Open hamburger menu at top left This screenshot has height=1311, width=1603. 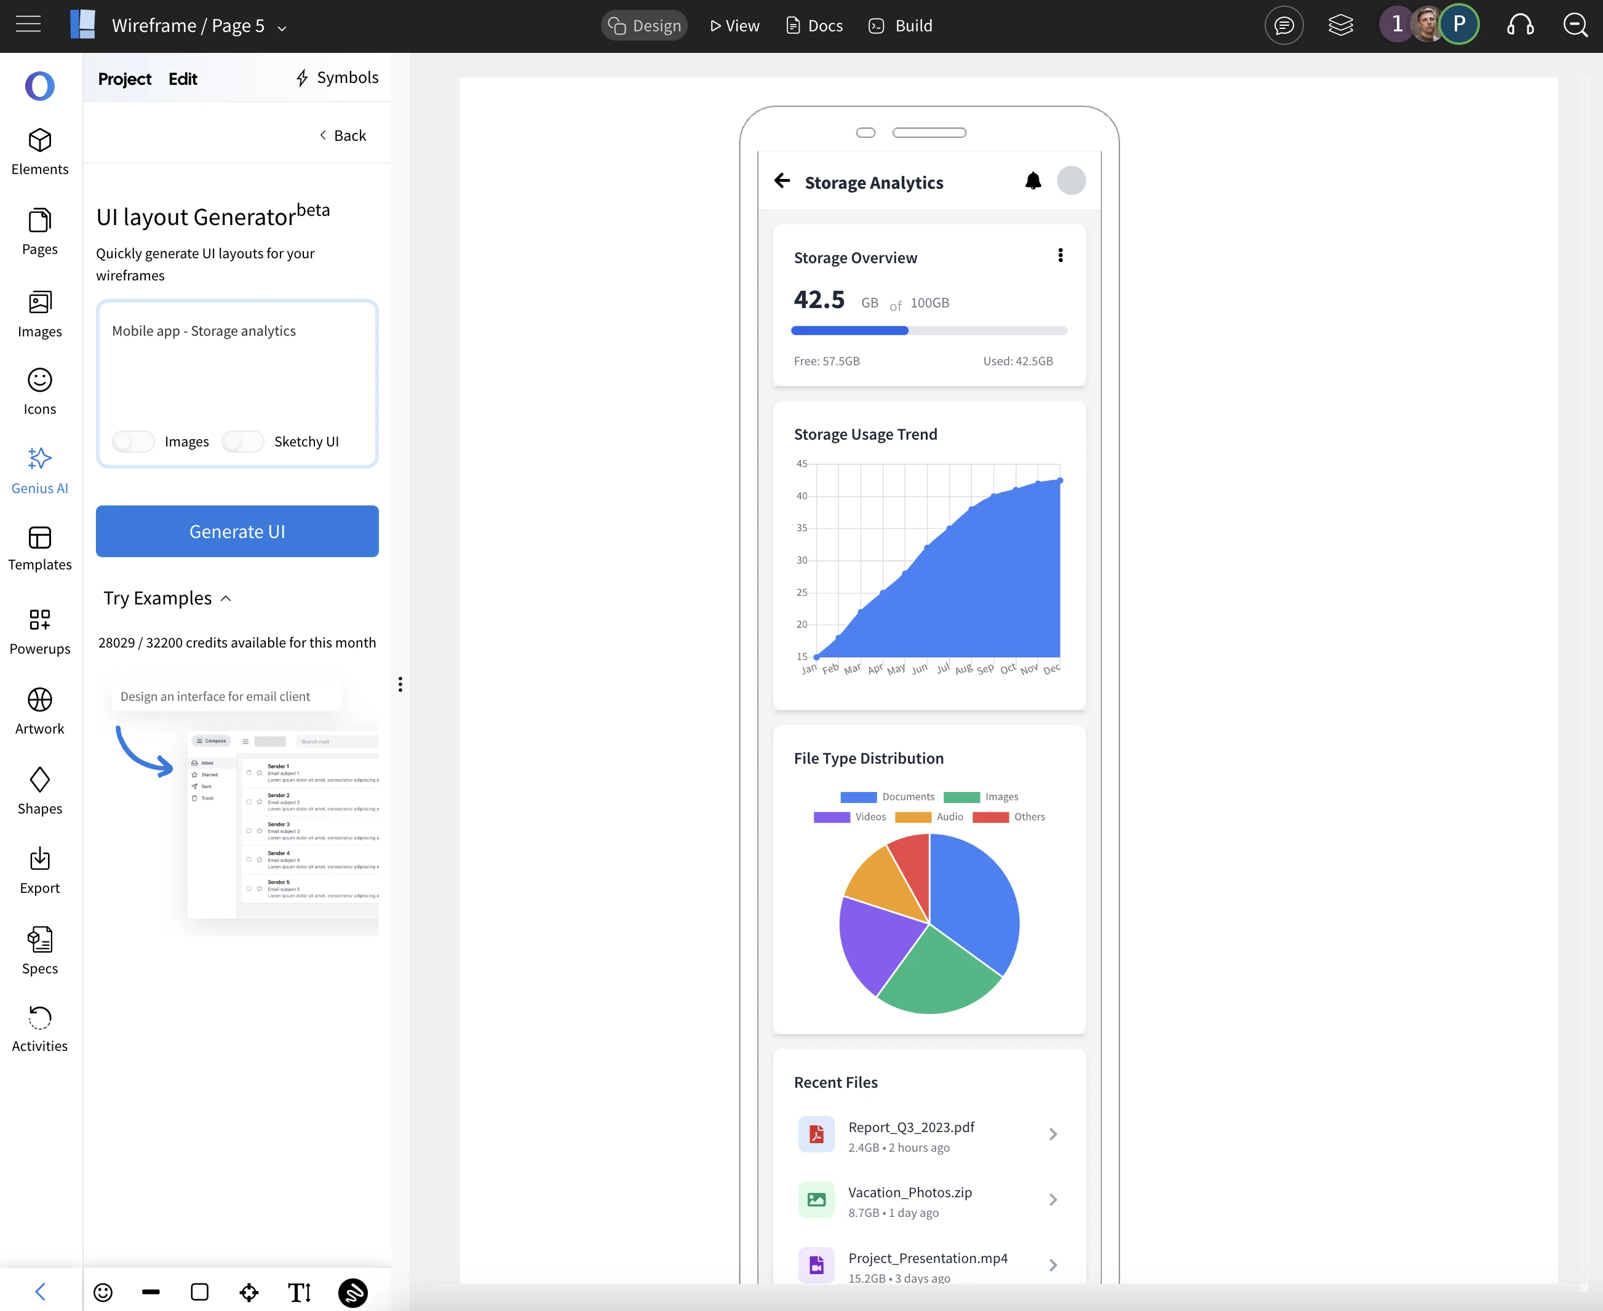click(x=28, y=24)
